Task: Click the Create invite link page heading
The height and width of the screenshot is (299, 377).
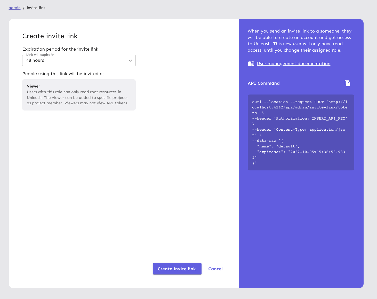Action: pos(50,36)
